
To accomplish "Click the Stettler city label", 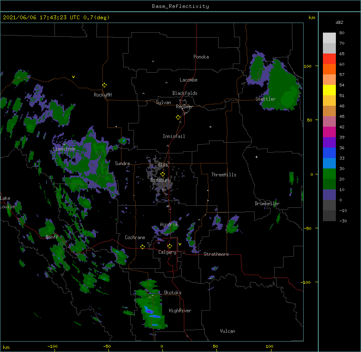I will click(266, 99).
